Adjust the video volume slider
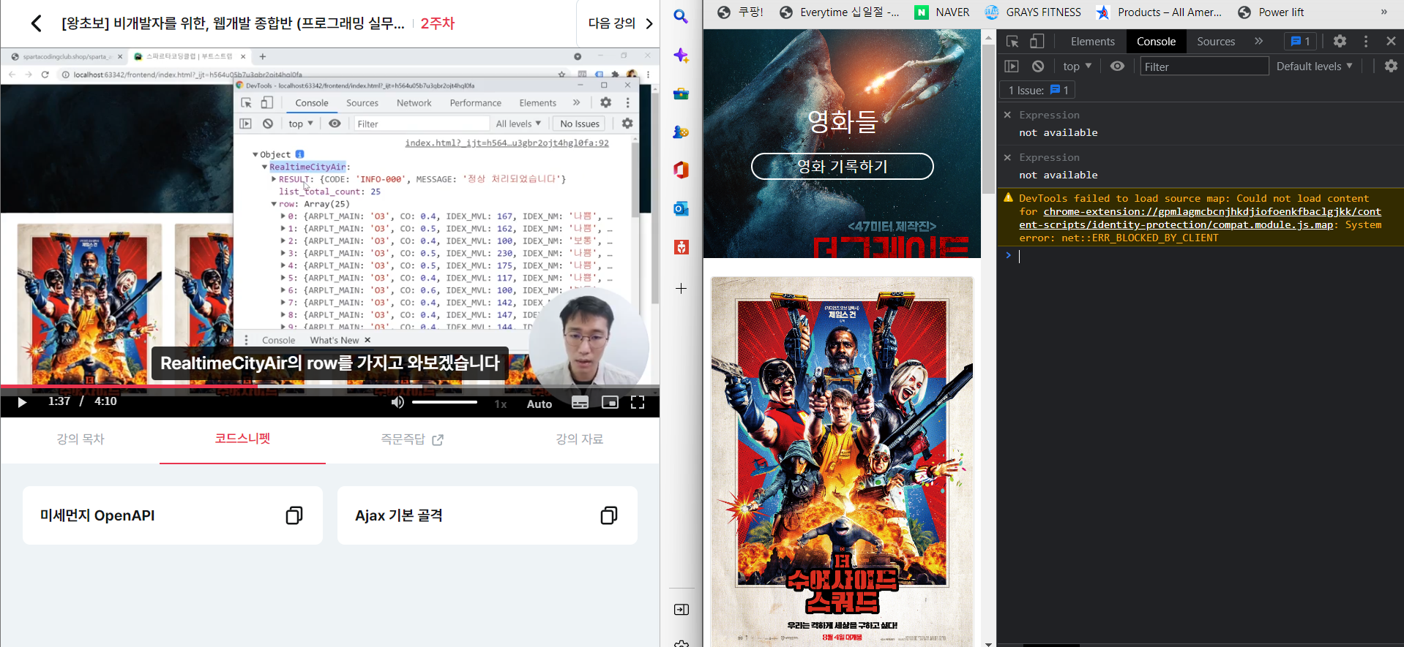 tap(444, 402)
